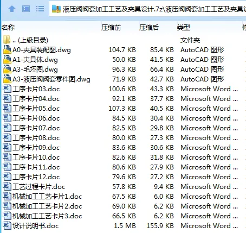This screenshot has width=246, height=233.
Task: Click the A0-夹具装配图.dwg file icon
Action: (7, 49)
